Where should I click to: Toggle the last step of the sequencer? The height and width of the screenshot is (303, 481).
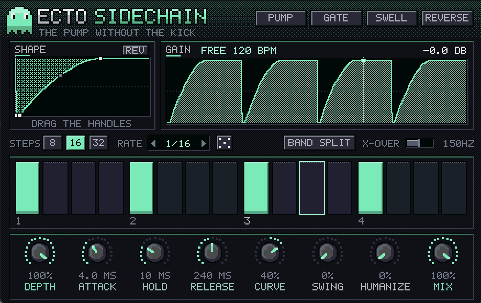(454, 188)
